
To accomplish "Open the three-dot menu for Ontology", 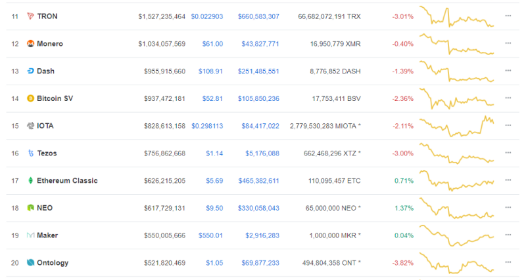I will click(x=508, y=262).
